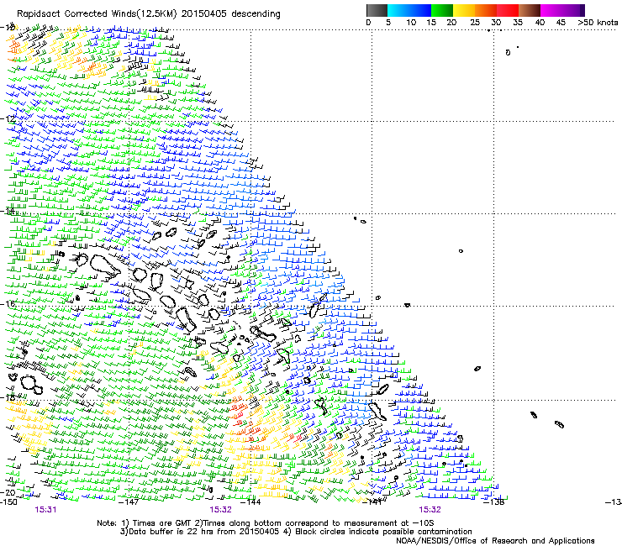Click the '>50 knots' legend label
Image resolution: width=622 pixels, height=546 pixels.
click(x=598, y=23)
